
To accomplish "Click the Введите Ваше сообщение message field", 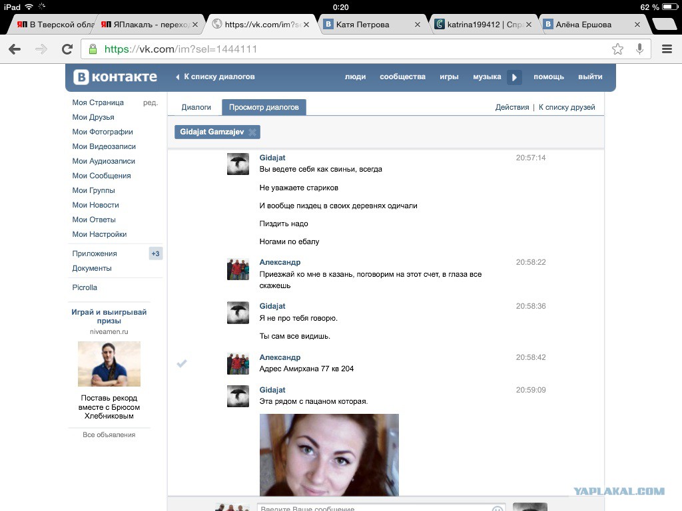I will coord(382,508).
